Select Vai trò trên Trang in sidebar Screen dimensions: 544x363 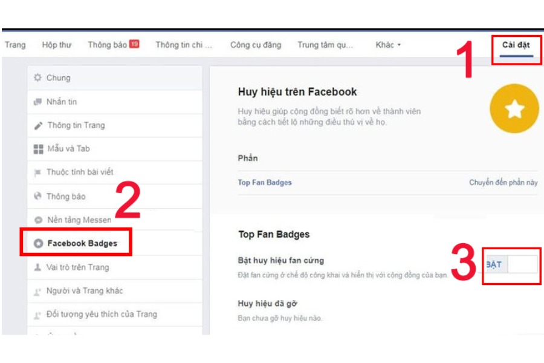(114, 267)
